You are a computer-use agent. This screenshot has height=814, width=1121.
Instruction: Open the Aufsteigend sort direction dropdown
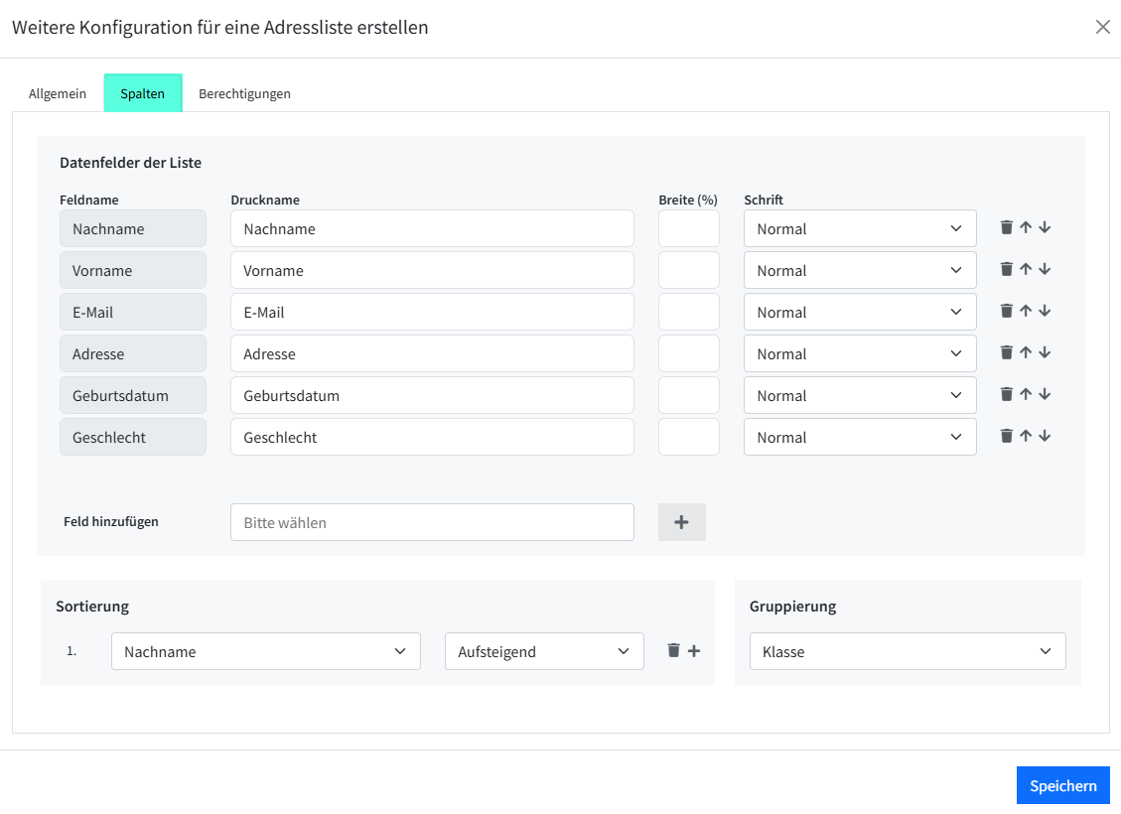[544, 652]
